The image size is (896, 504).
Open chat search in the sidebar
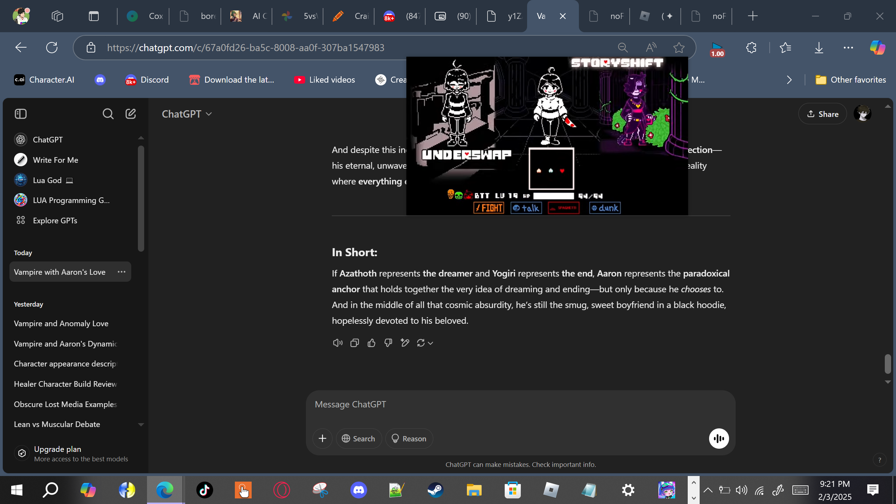pyautogui.click(x=108, y=114)
